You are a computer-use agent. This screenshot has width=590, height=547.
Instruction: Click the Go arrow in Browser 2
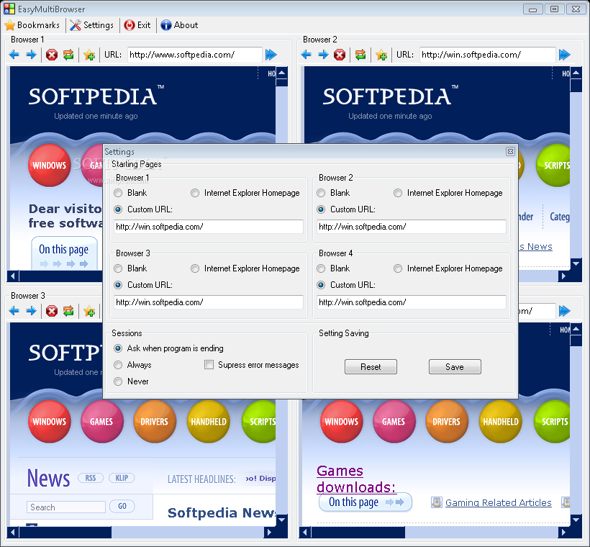564,55
